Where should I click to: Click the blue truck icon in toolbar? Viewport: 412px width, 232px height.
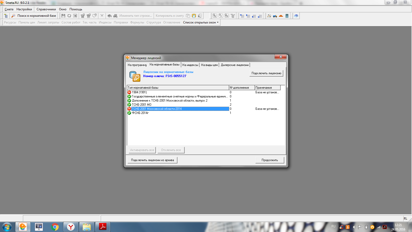pos(275,16)
